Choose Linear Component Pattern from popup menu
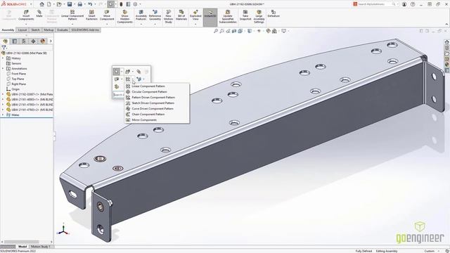450x253 pixels. [157, 86]
